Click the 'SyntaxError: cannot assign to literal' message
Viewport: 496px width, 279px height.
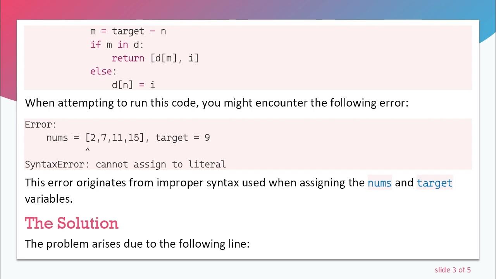pos(125,164)
